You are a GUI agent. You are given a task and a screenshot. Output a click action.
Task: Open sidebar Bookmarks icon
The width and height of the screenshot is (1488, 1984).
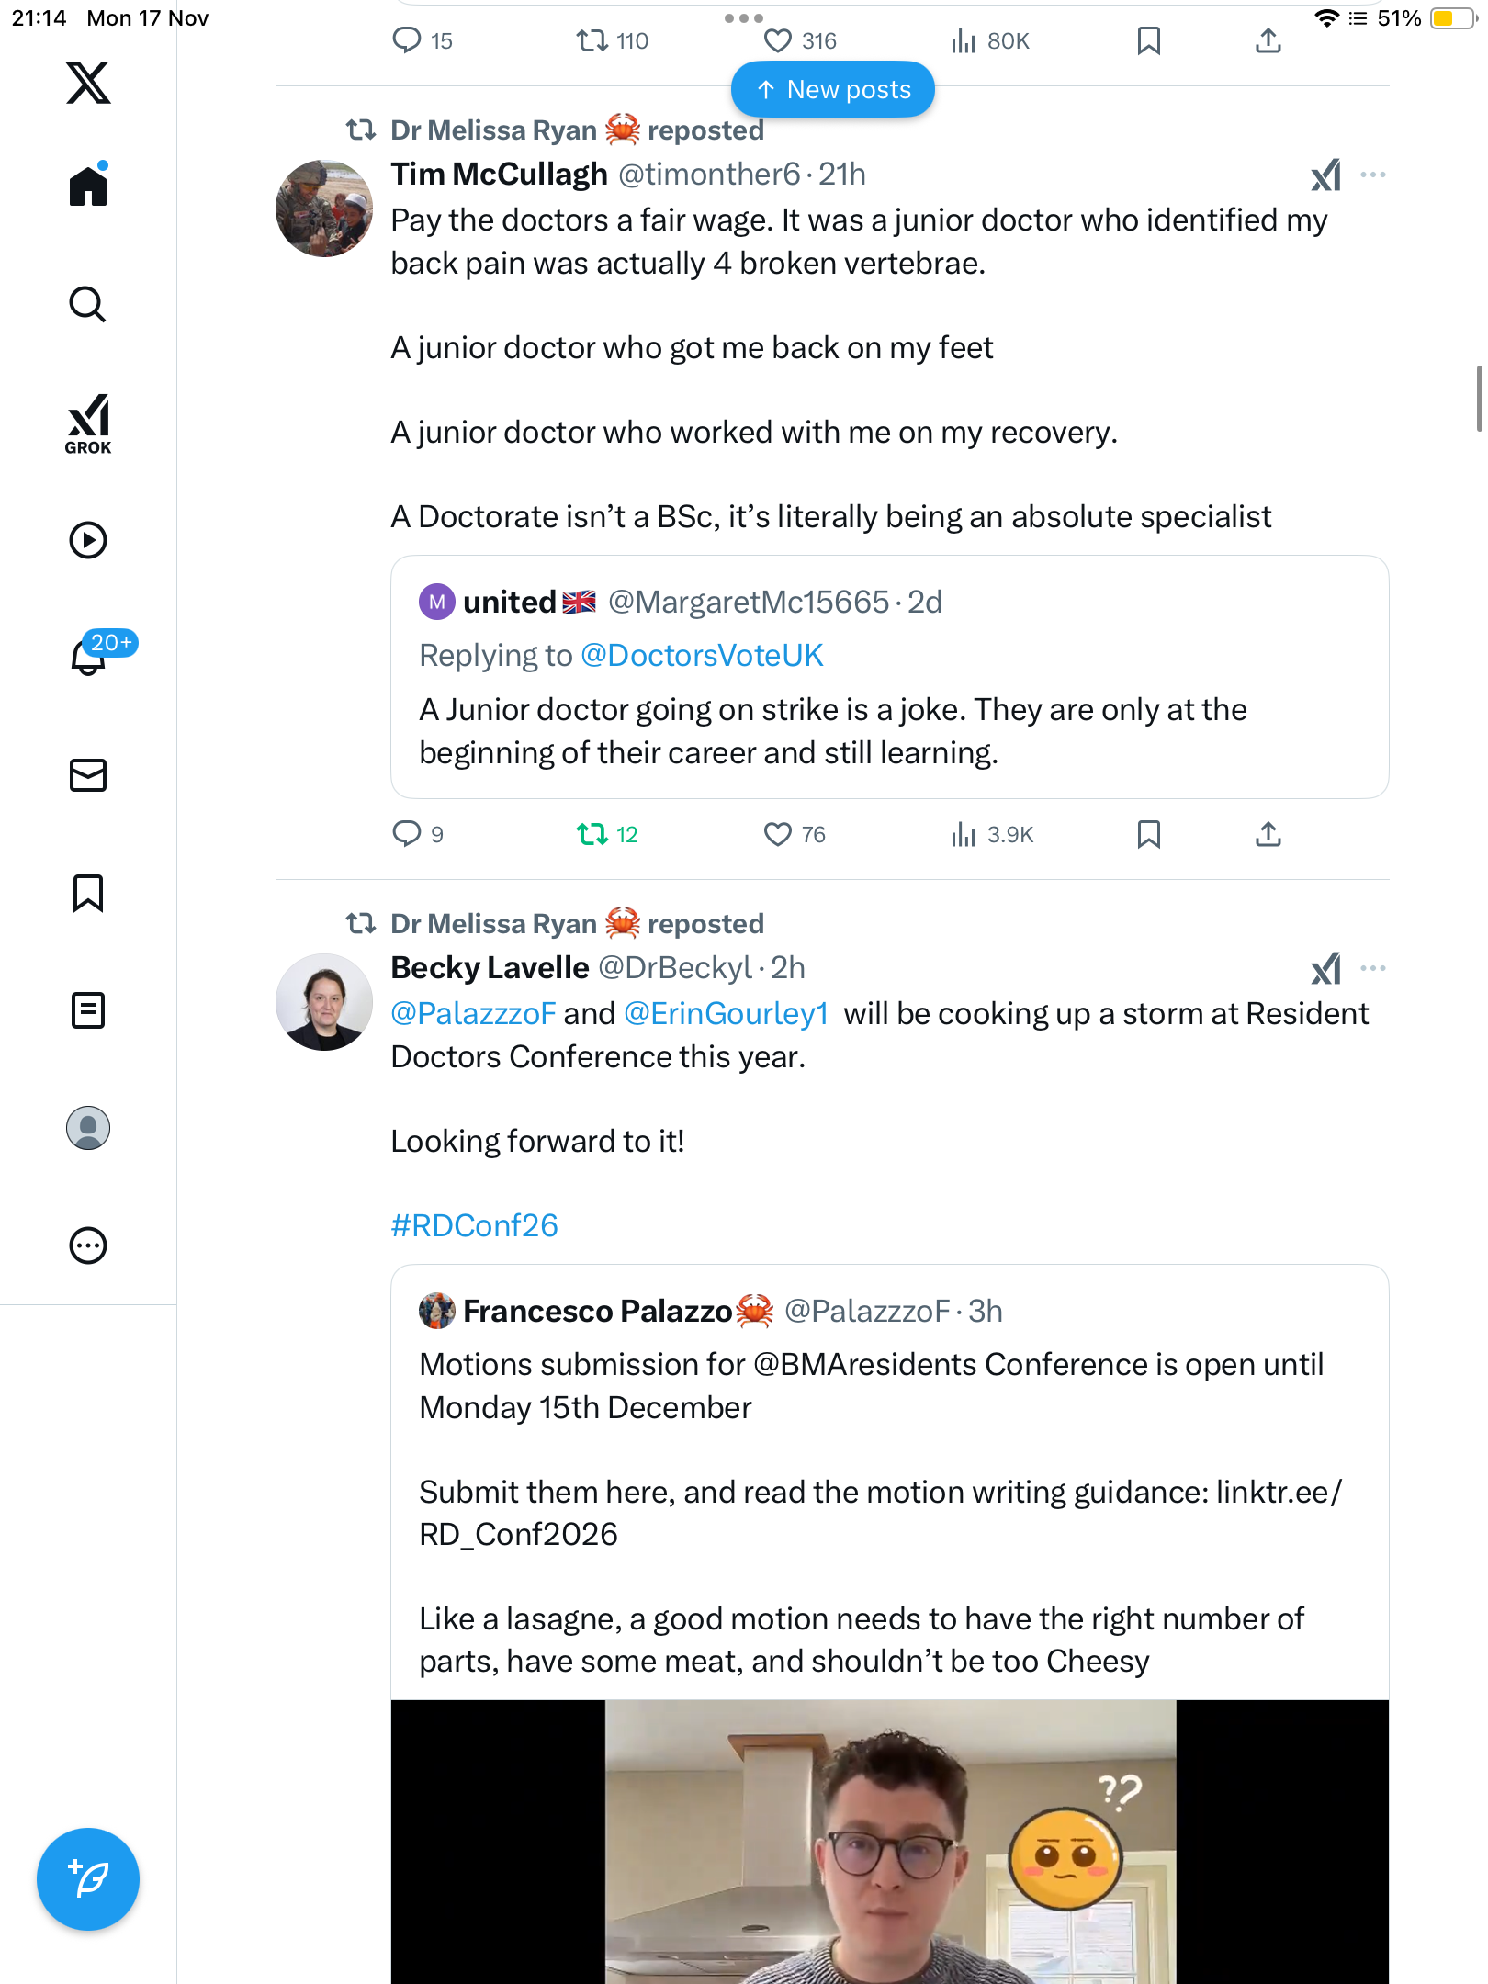88,893
